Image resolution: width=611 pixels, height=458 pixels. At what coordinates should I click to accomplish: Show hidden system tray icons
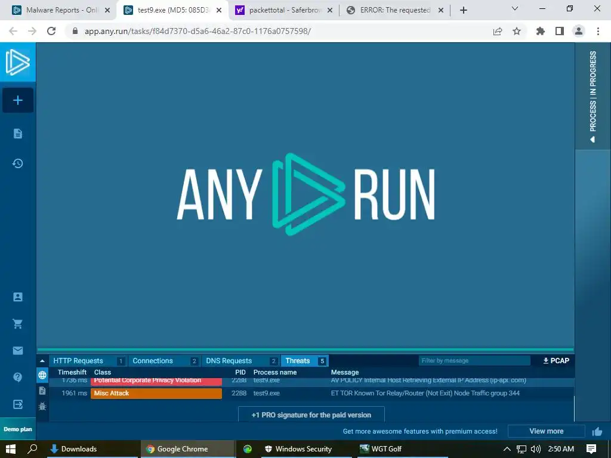pos(507,449)
